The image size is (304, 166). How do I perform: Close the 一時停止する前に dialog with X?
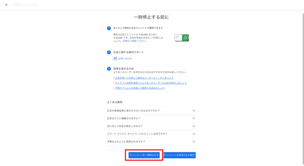click(6, 5)
